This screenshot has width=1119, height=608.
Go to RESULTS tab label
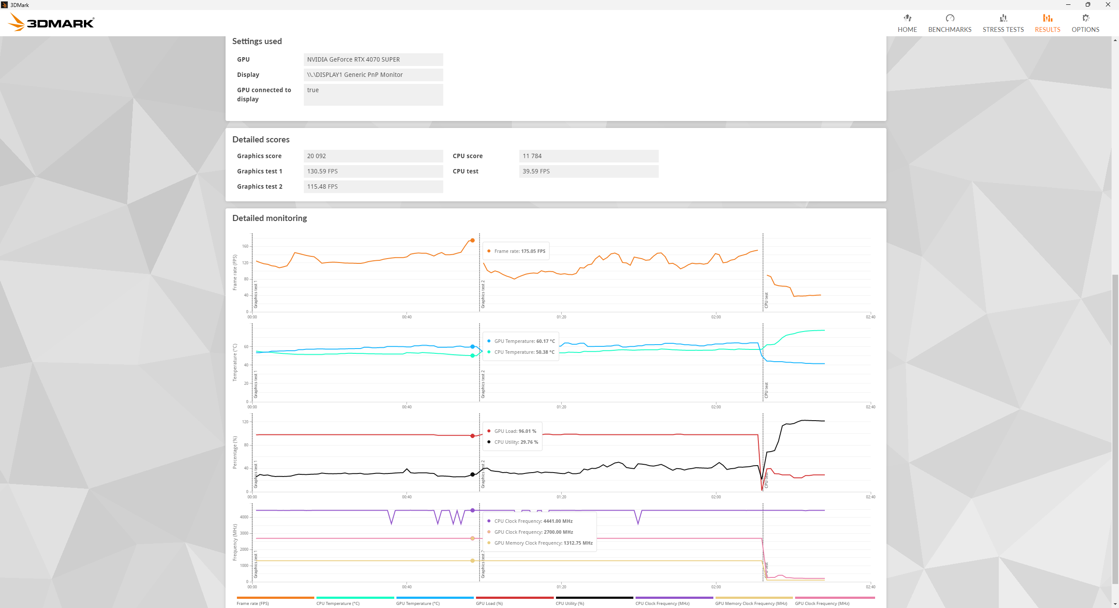pos(1047,30)
